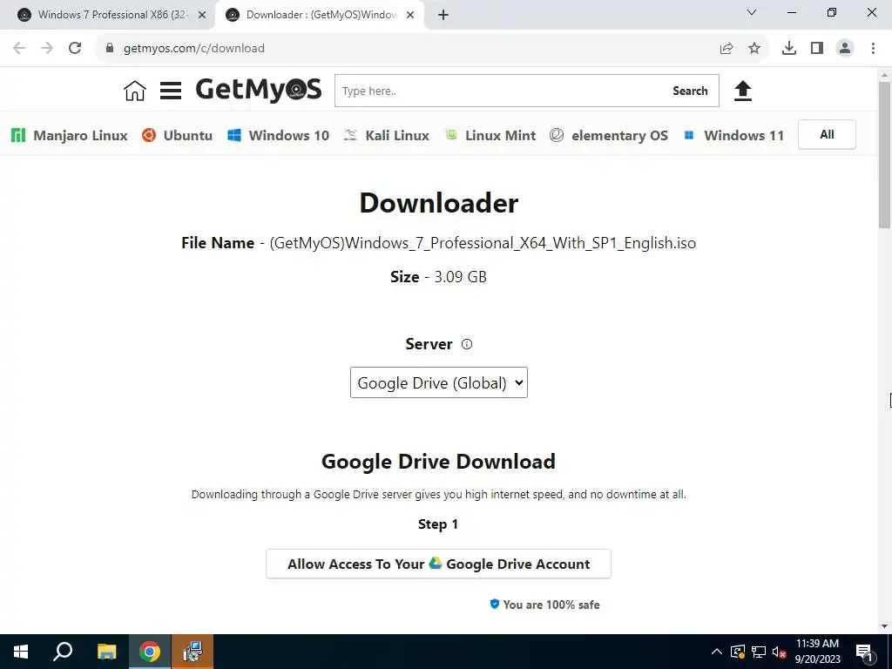892x669 pixels.
Task: Click the 'Downloader' heading
Action: click(x=439, y=203)
